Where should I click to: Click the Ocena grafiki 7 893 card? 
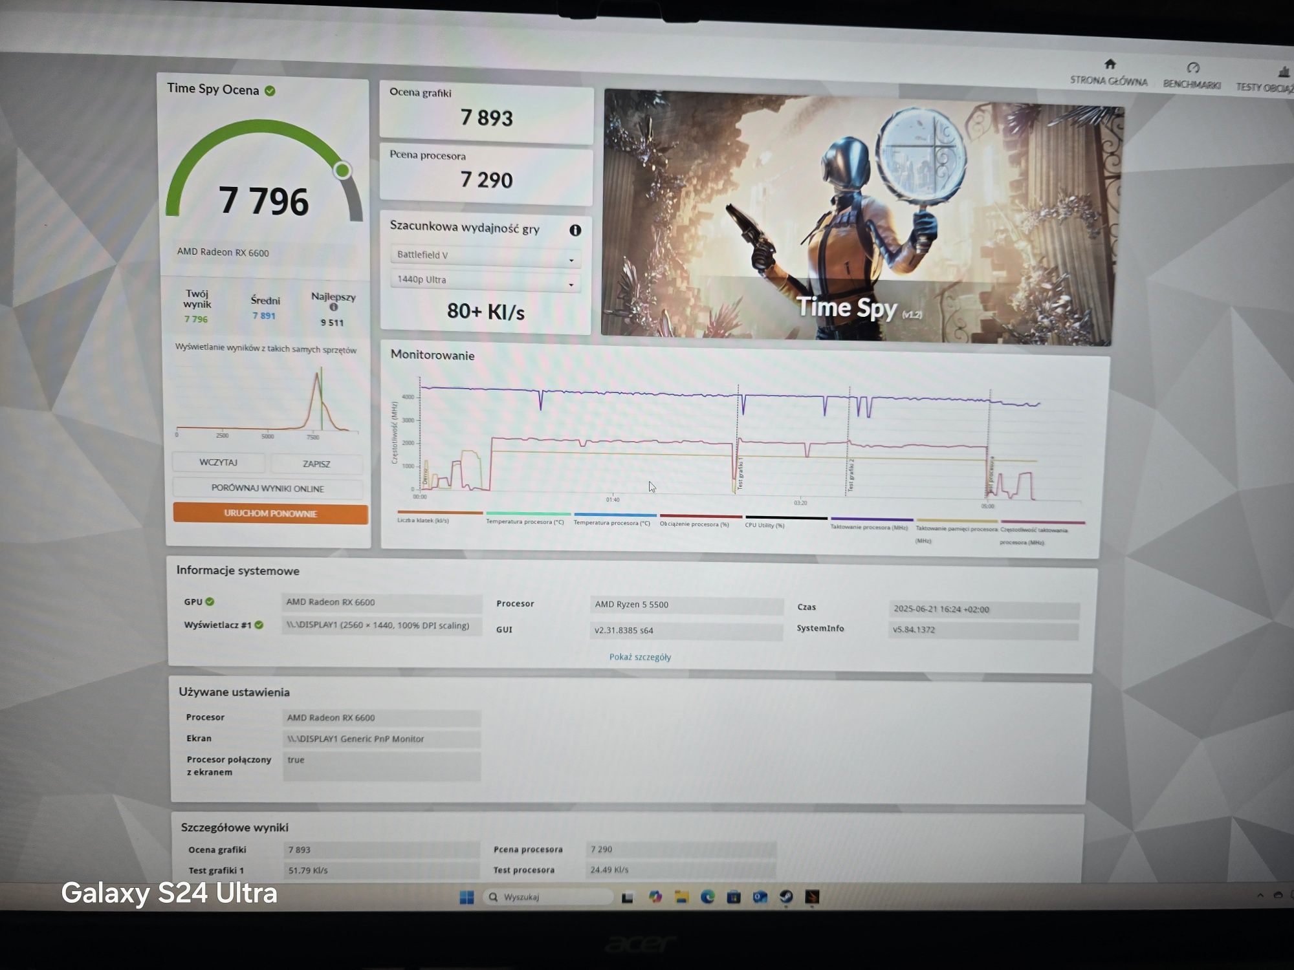point(486,111)
